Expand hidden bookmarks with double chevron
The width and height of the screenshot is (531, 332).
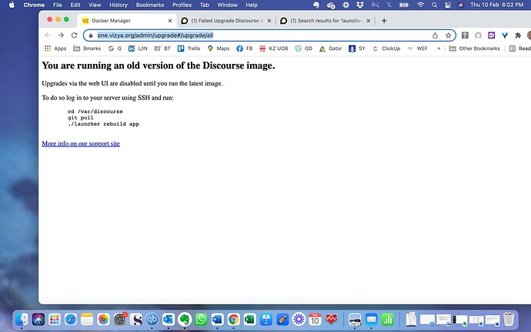click(439, 49)
